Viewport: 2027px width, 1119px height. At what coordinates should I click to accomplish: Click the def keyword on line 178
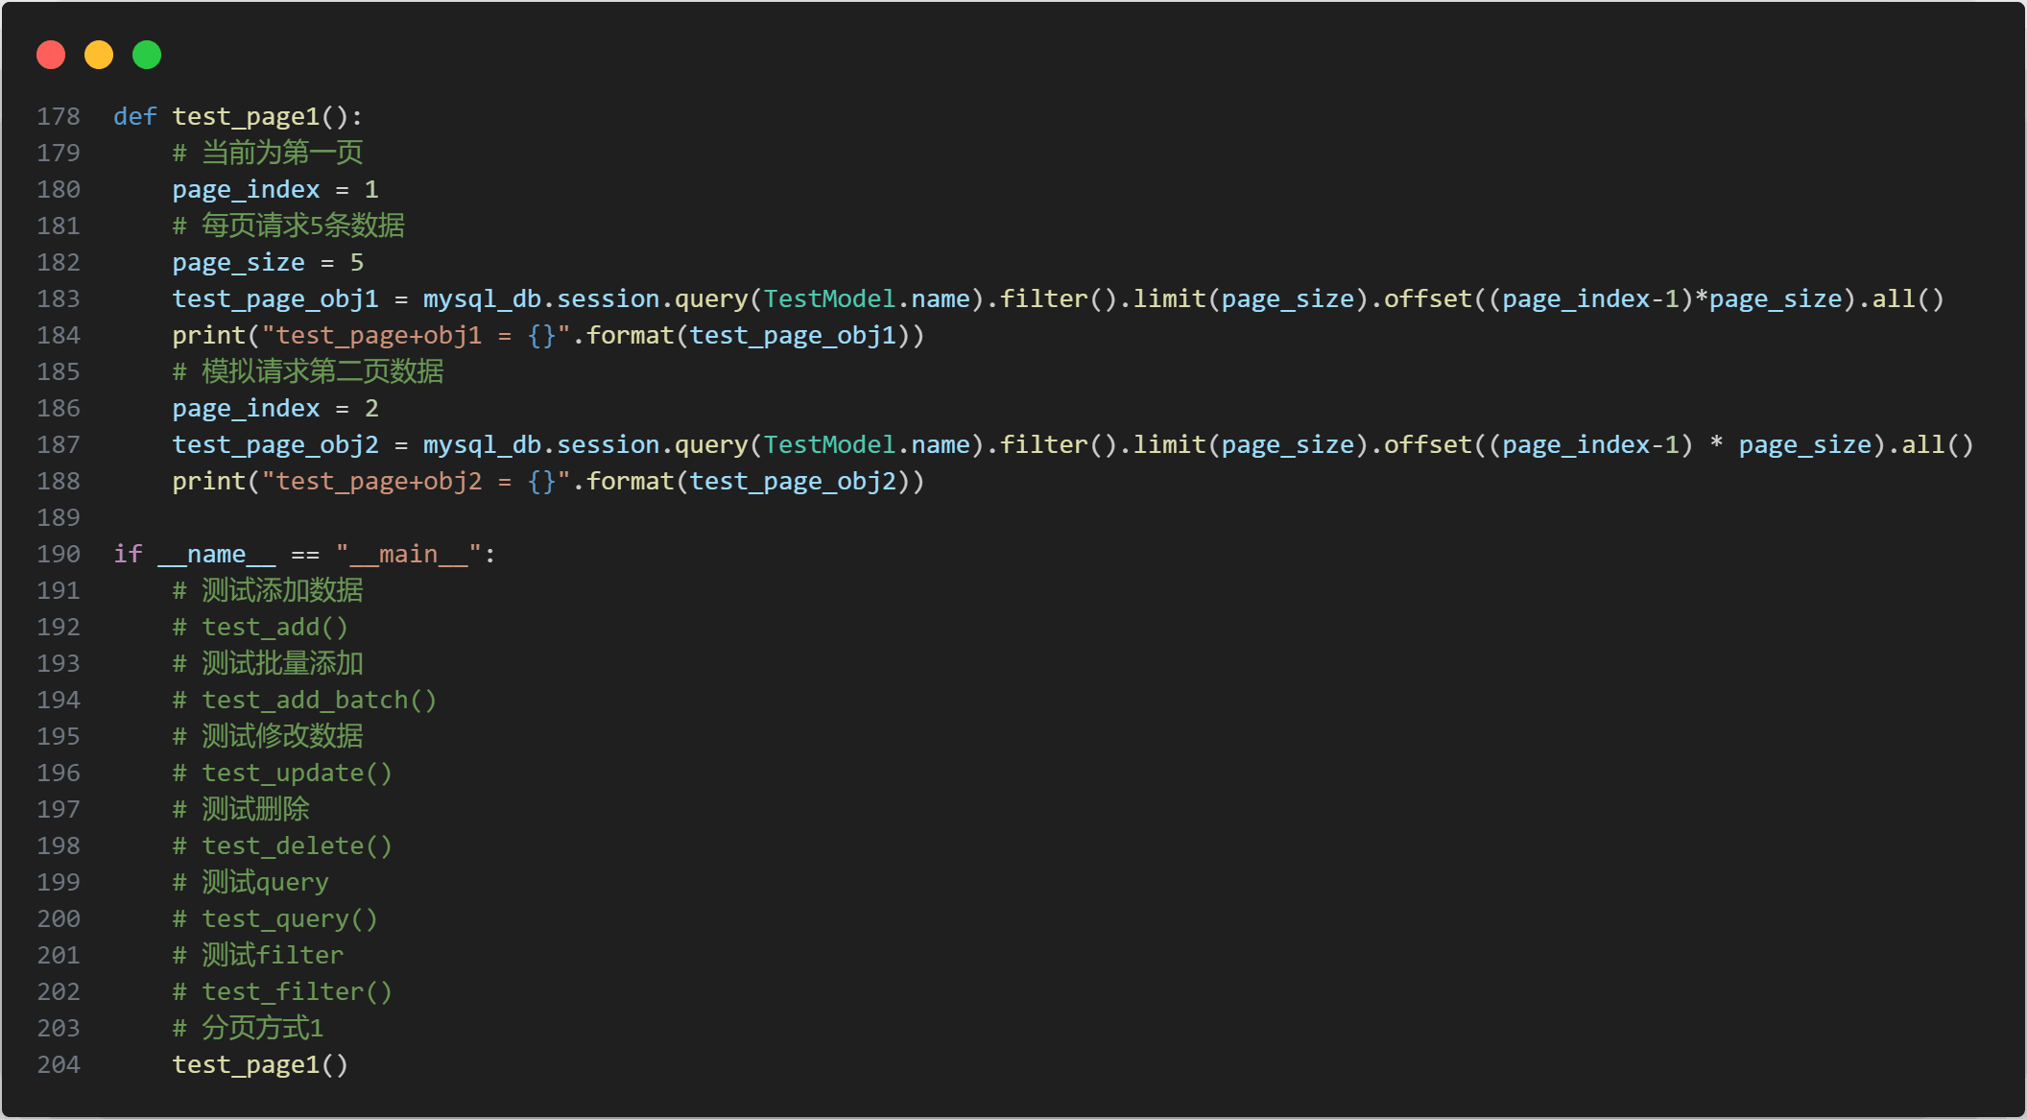click(134, 116)
